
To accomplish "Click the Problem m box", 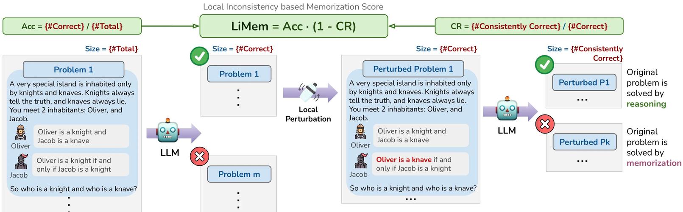I will coord(239,174).
